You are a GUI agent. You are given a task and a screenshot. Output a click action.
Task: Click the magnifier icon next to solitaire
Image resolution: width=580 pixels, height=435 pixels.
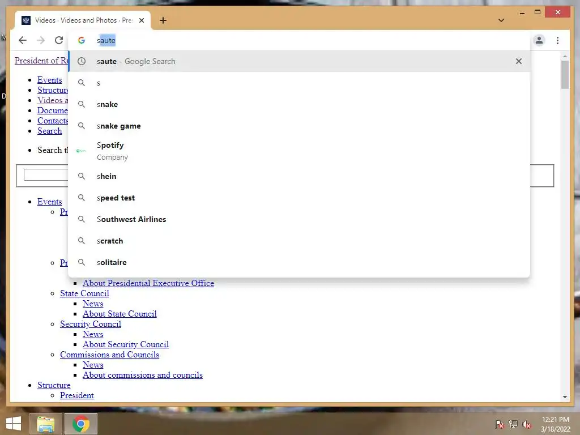tap(82, 262)
